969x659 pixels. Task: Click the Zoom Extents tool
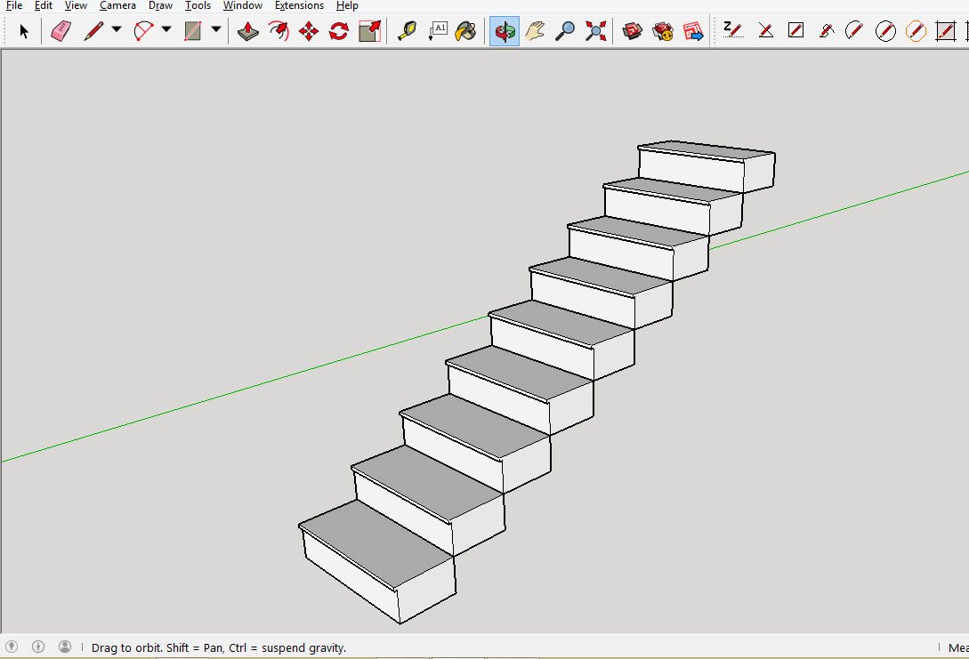[595, 31]
